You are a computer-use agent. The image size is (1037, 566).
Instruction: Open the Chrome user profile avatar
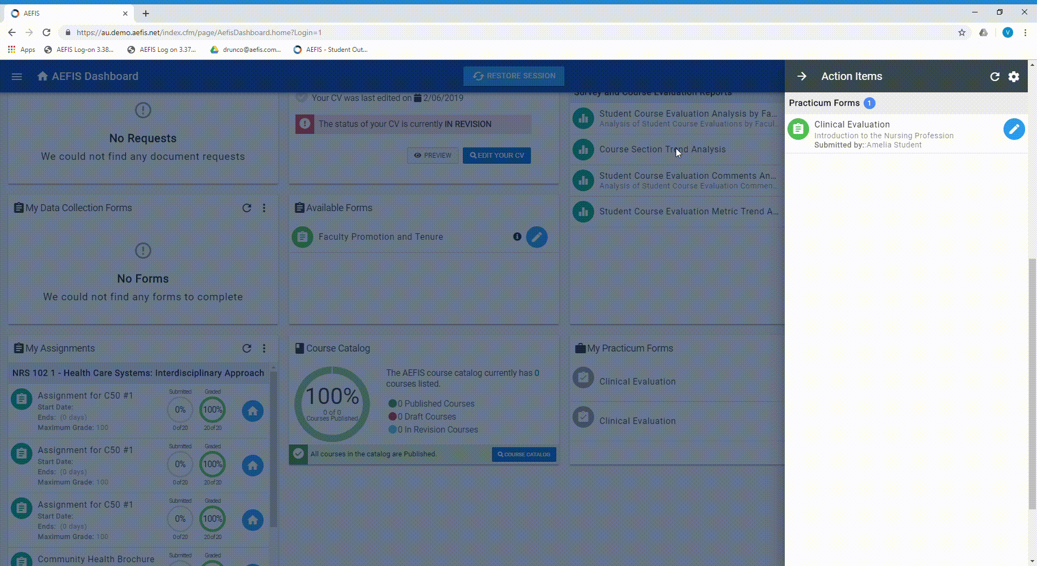(x=1007, y=32)
